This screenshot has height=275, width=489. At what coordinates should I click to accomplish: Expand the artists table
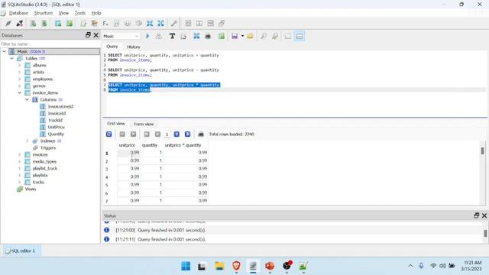20,72
